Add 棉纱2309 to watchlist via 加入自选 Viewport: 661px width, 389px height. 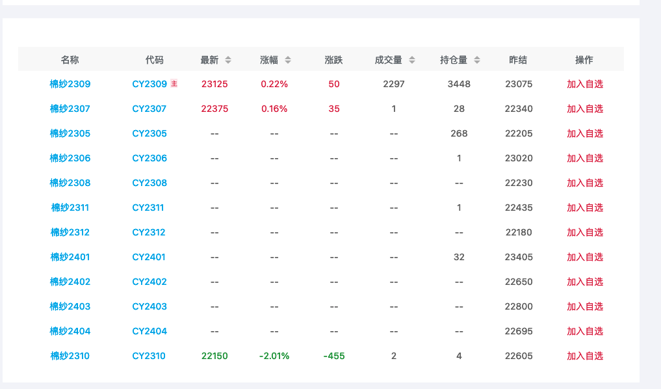click(x=584, y=84)
